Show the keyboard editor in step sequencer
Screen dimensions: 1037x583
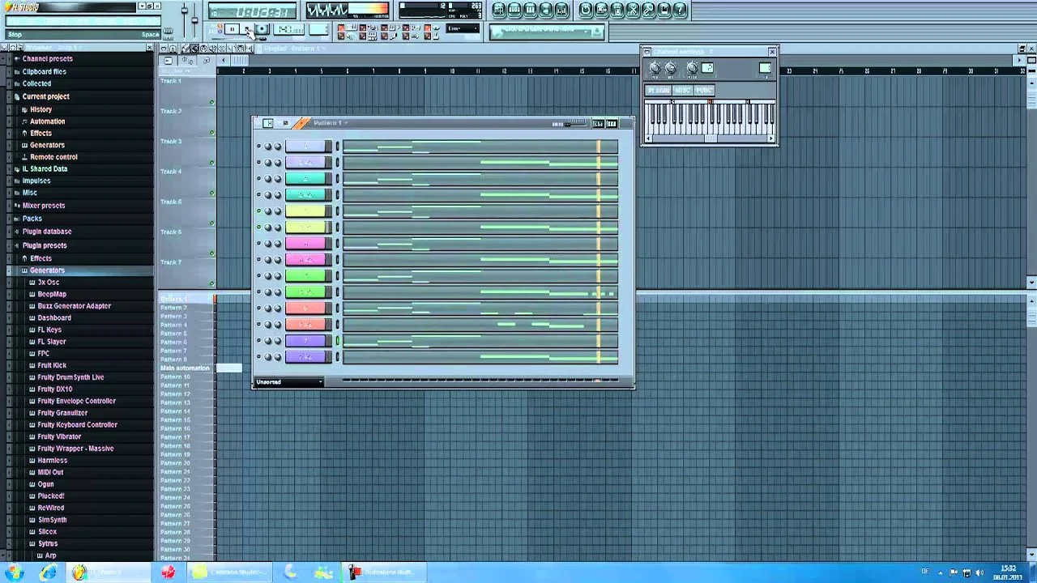coord(612,123)
